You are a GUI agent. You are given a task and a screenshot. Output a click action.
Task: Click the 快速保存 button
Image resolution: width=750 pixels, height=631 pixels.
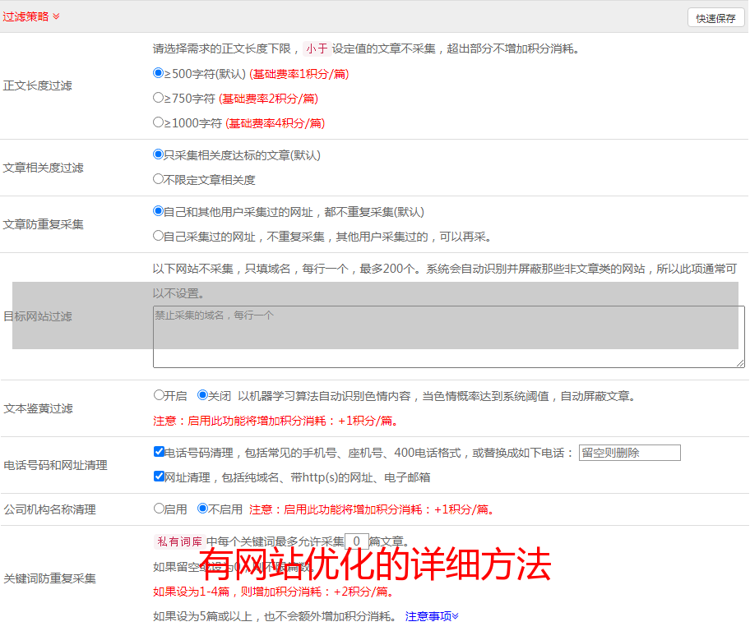pos(715,18)
